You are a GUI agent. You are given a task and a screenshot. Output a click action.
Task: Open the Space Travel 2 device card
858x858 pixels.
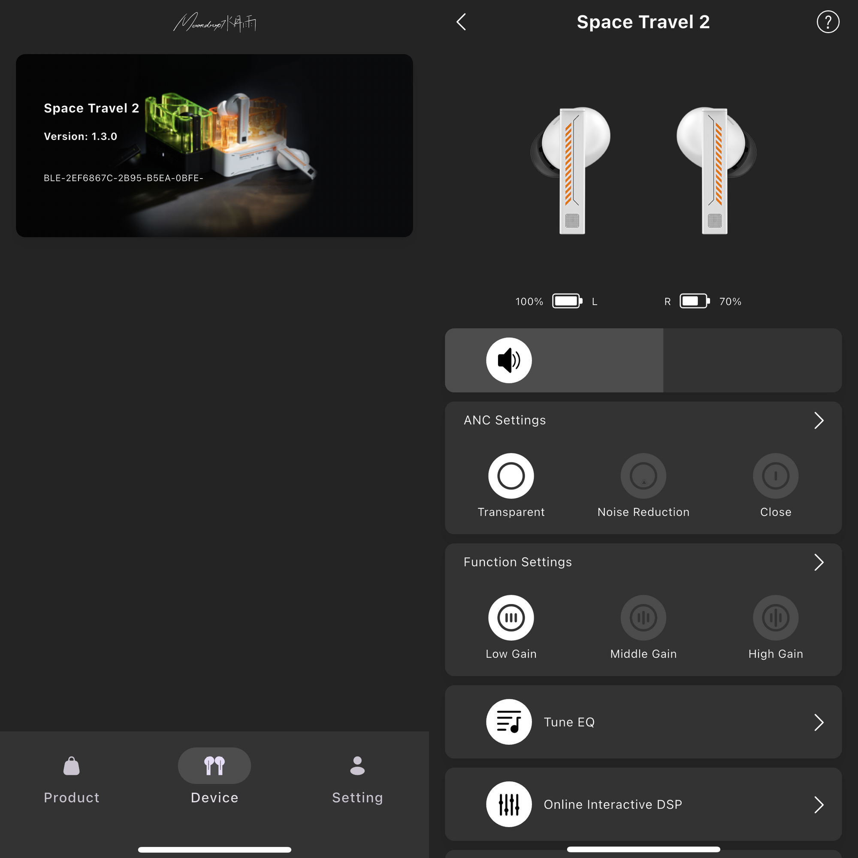[214, 146]
